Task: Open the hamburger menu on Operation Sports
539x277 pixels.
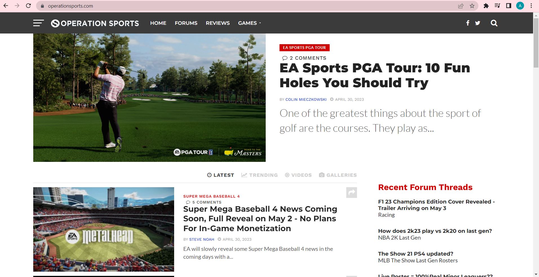Action: pyautogui.click(x=39, y=23)
